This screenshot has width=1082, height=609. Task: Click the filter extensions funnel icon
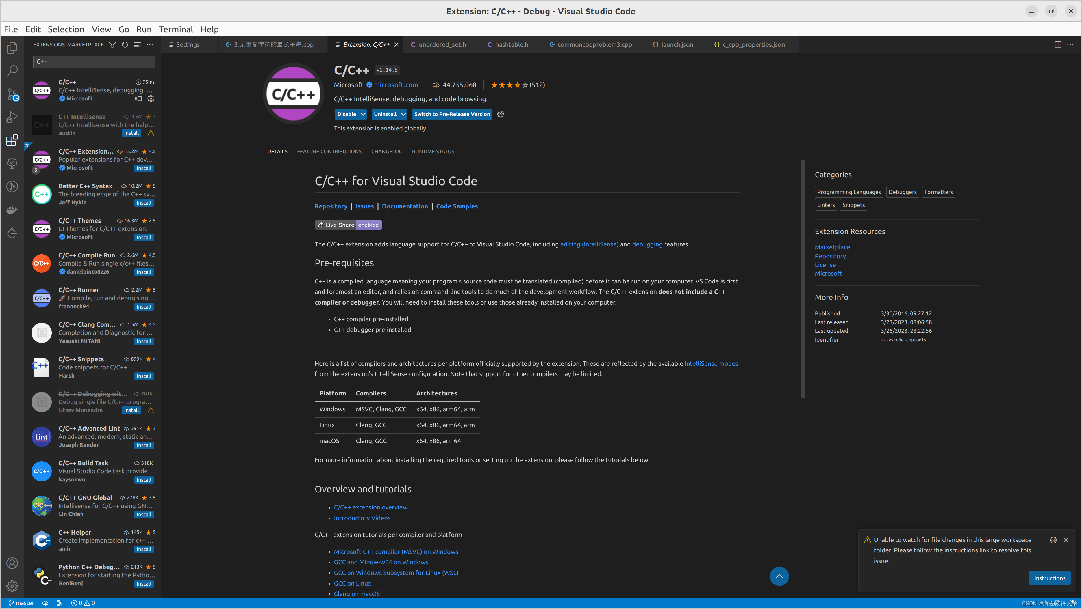tap(112, 44)
